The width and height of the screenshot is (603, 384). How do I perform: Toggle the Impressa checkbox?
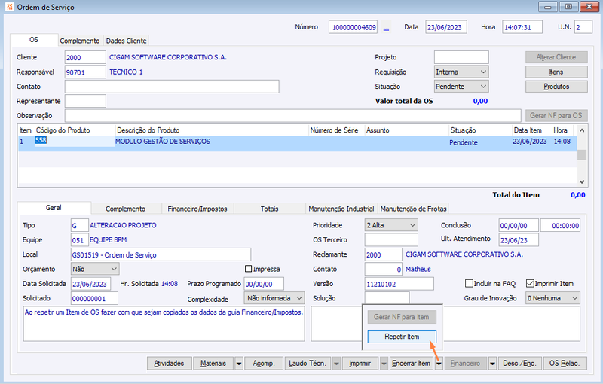pos(249,269)
